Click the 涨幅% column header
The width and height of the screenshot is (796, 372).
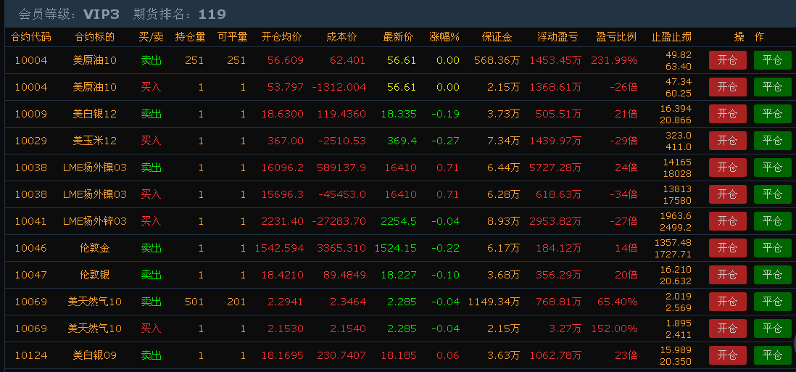[444, 37]
